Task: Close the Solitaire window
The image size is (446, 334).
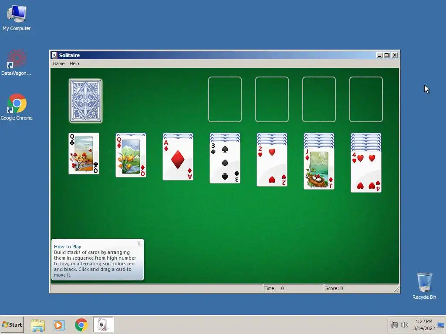Action: click(x=395, y=55)
